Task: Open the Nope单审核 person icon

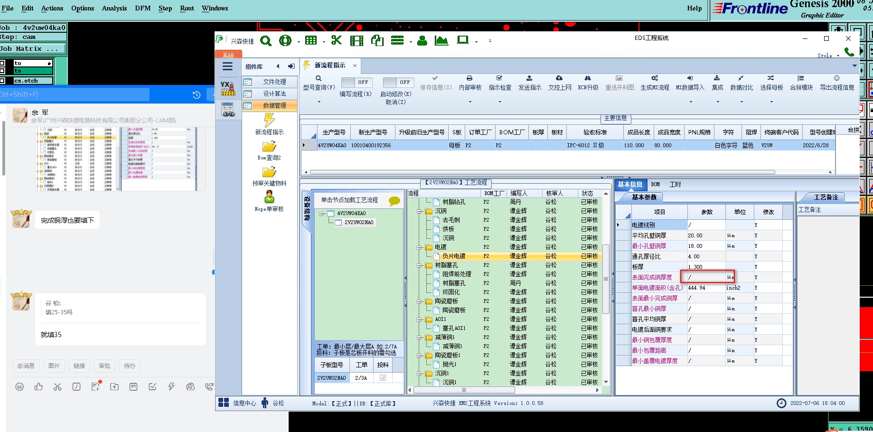Action: 269,197
